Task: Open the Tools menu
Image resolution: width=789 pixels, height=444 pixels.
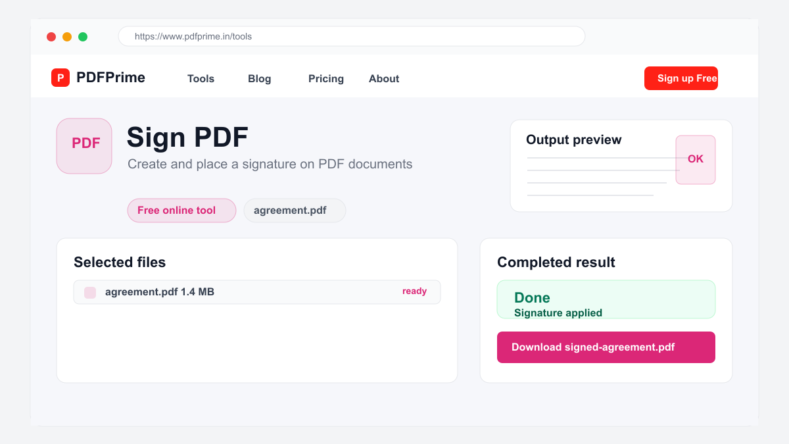Action: tap(201, 79)
